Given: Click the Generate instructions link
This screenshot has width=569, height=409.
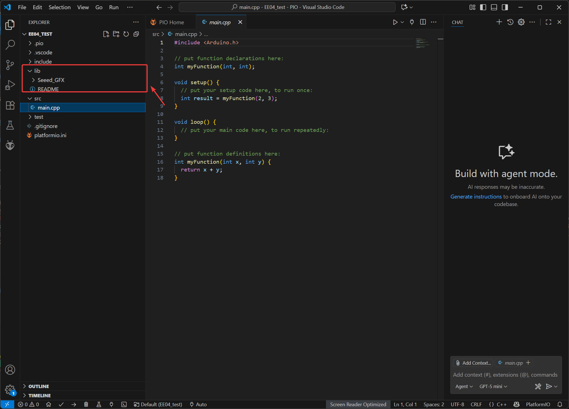Looking at the screenshot, I should [476, 197].
